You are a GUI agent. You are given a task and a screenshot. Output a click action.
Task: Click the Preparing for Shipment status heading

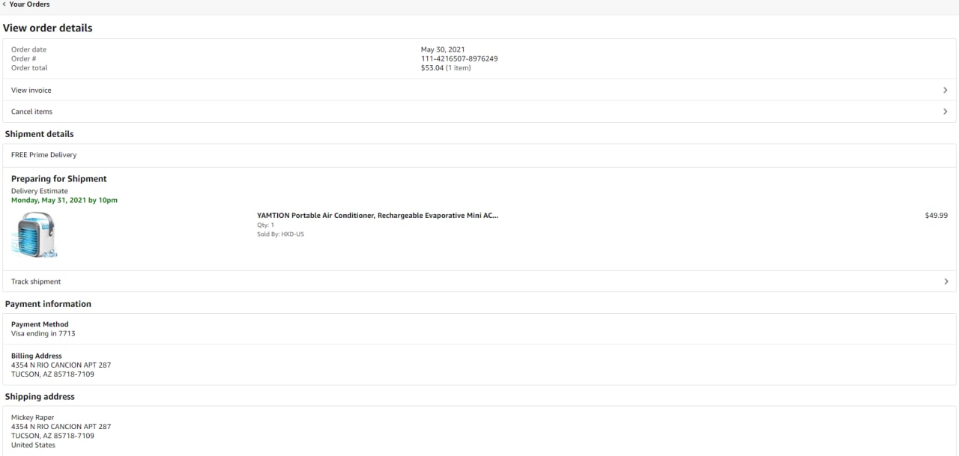(59, 179)
